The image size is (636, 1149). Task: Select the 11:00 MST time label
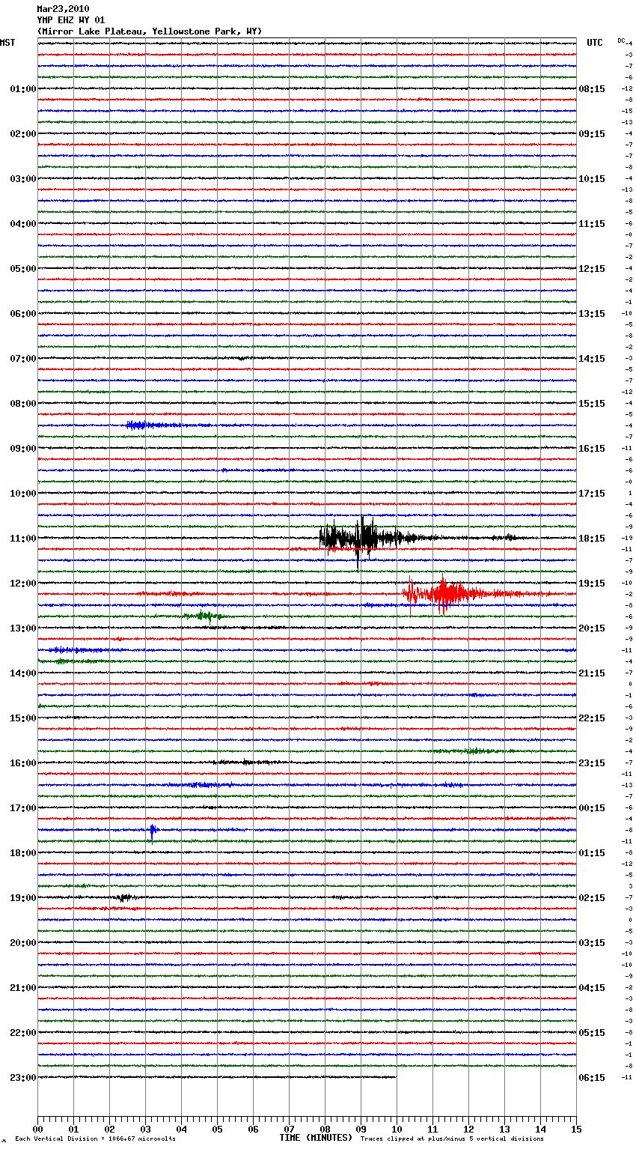(22, 539)
